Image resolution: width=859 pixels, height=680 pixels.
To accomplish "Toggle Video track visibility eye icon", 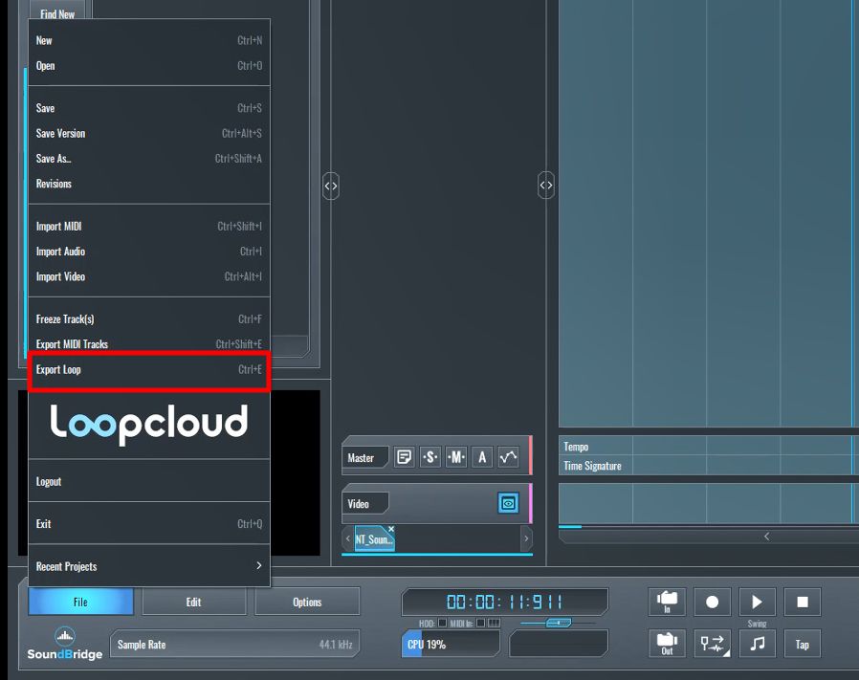I will pos(508,502).
